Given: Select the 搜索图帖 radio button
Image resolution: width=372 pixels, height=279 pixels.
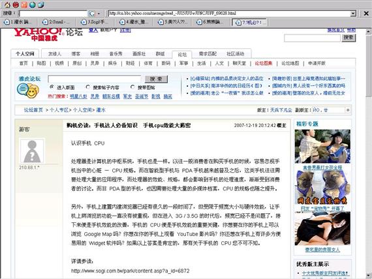Looking at the screenshot, I should [132, 87].
